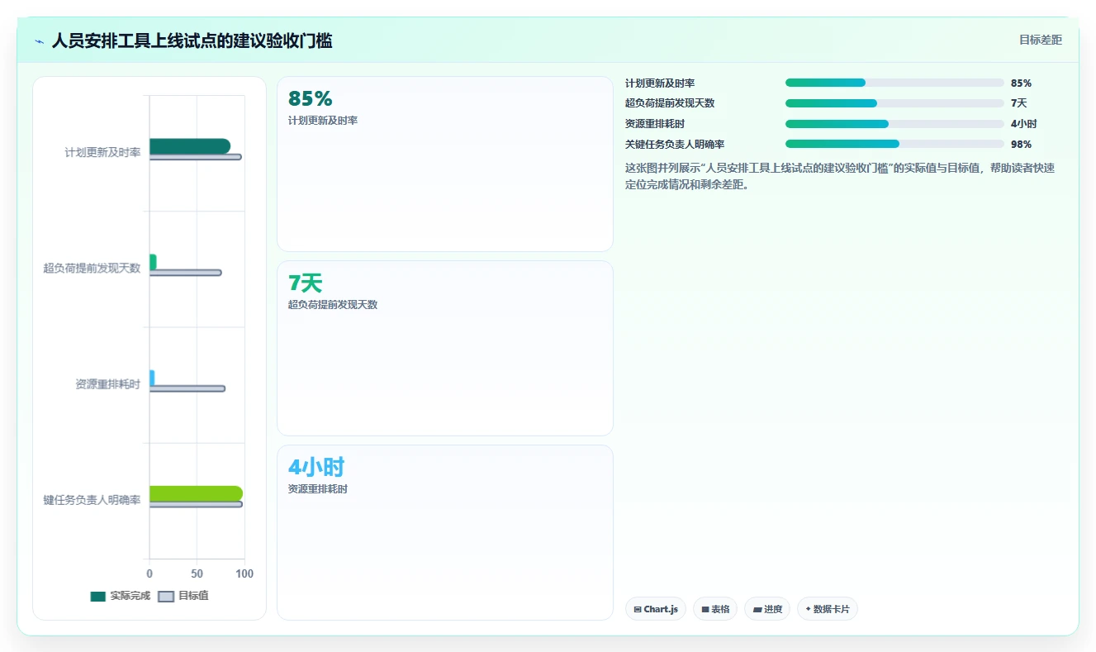The image size is (1096, 652).
Task: Click the 85% value in progress list
Action: 1021,83
